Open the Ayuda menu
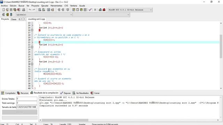This screenshot has width=223, height=125. [82, 6]
